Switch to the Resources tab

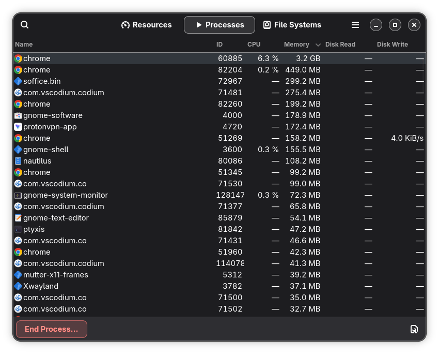[146, 25]
